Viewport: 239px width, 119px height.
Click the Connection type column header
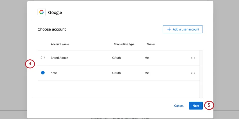(124, 44)
